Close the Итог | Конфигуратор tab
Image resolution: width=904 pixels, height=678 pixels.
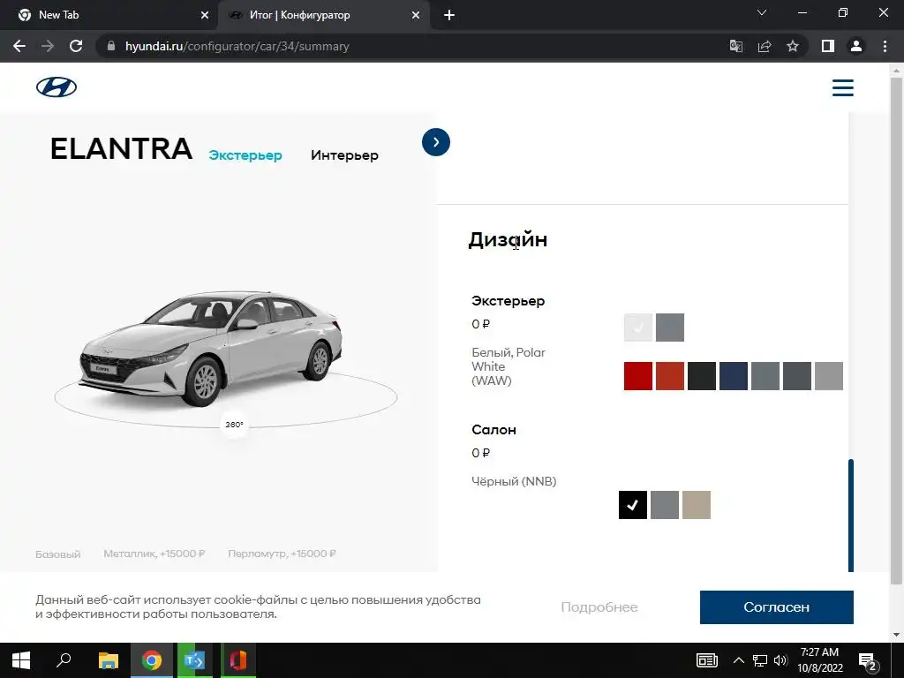(416, 15)
